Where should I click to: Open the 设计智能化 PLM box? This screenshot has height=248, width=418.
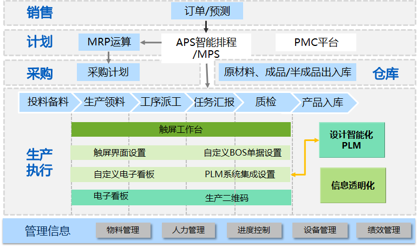[351, 140]
